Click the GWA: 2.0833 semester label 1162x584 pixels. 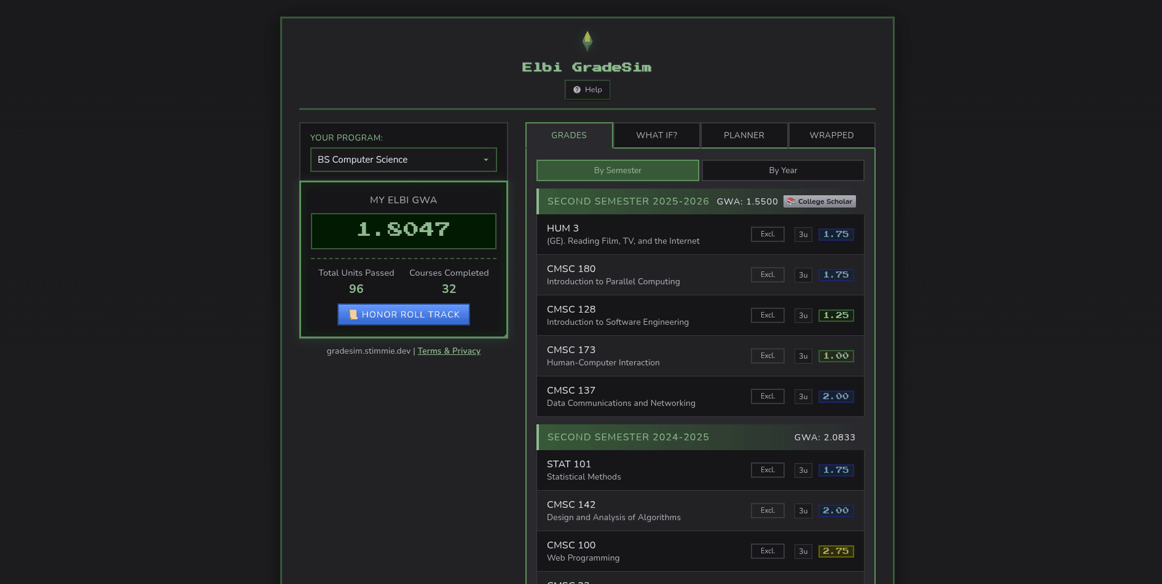tap(825, 437)
